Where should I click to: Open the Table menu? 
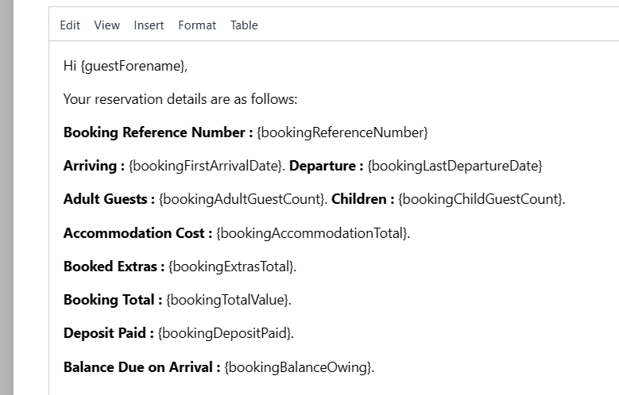(244, 25)
